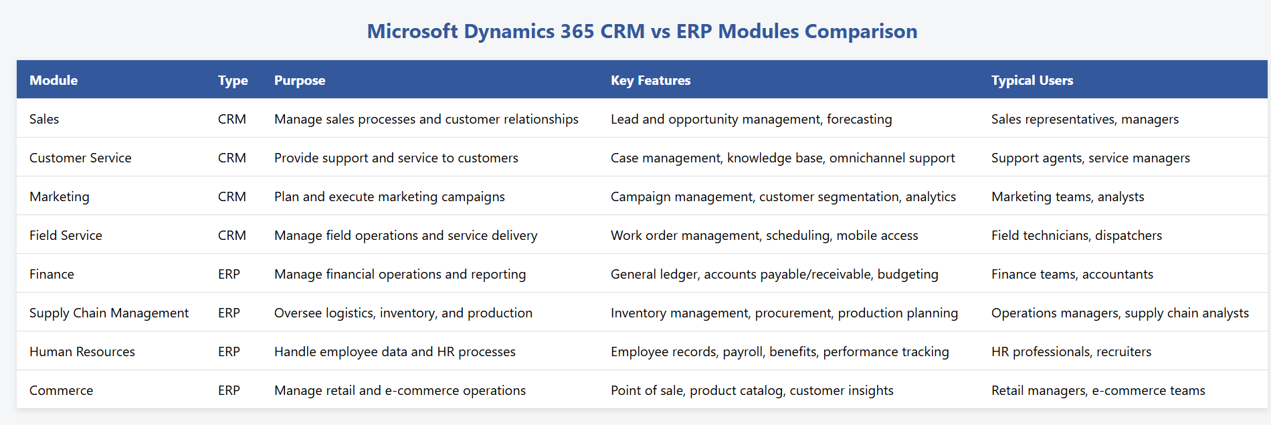Click the page title about Dynamics 365
The width and height of the screenshot is (1271, 425).
[642, 31]
